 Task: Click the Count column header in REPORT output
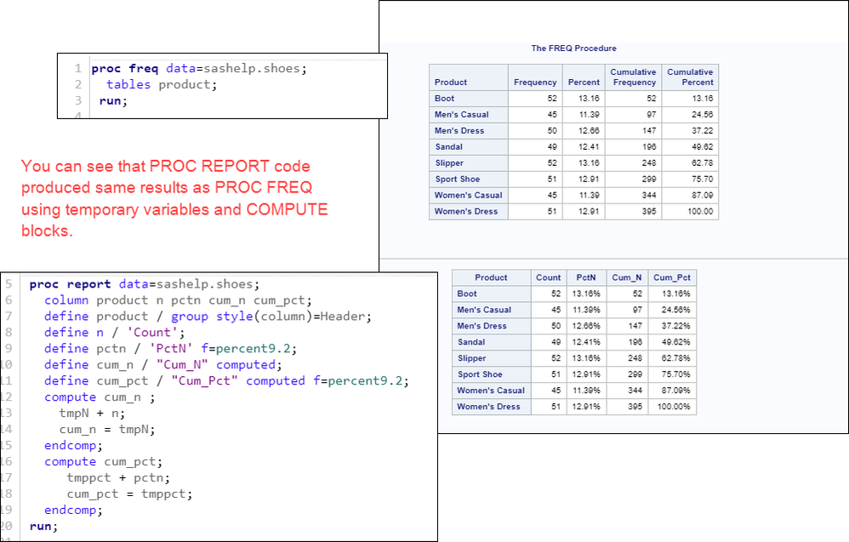(x=548, y=277)
